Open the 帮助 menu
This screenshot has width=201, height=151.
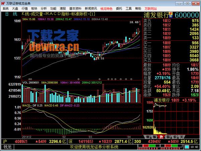click(138, 9)
